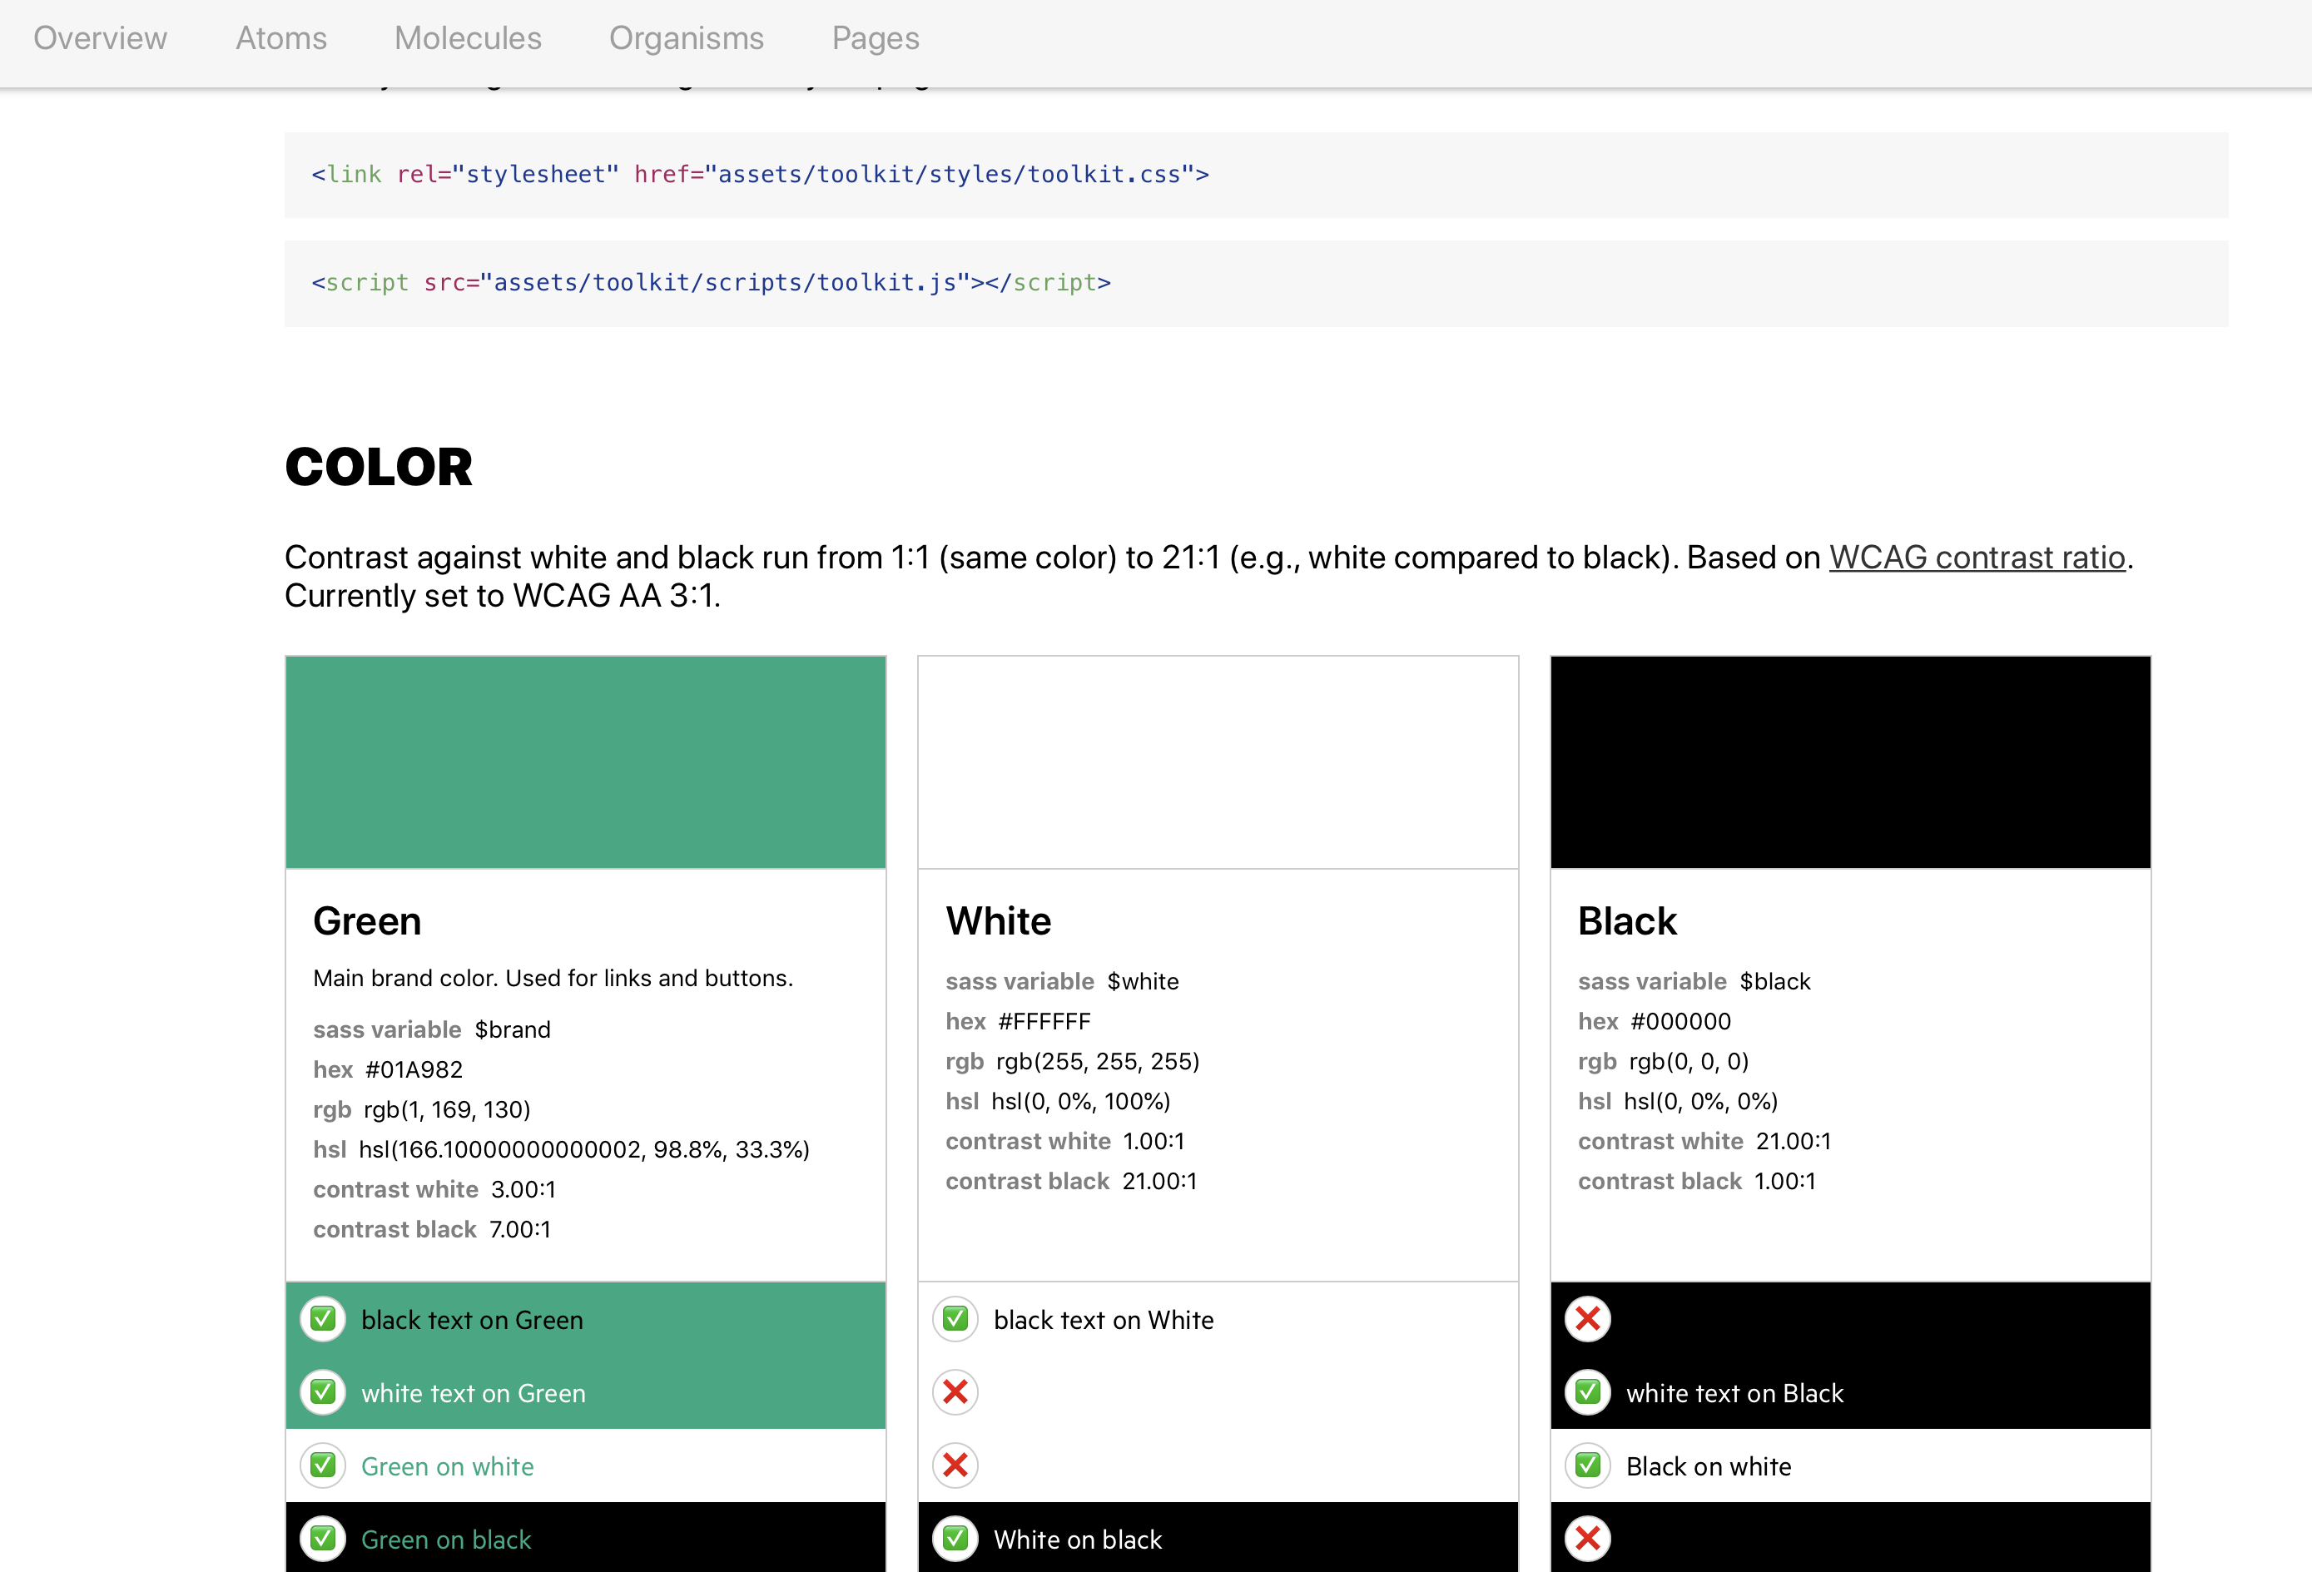2312x1572 pixels.
Task: Click checkmark icon beside white text on Black
Action: click(1588, 1392)
